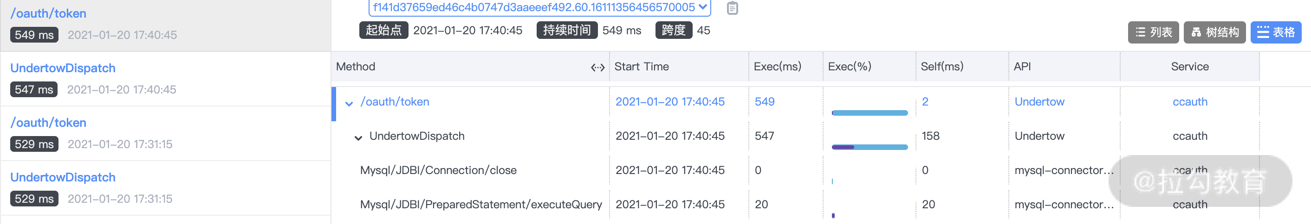Switch to 树结构 tree view
The image size is (1311, 224).
click(1214, 32)
